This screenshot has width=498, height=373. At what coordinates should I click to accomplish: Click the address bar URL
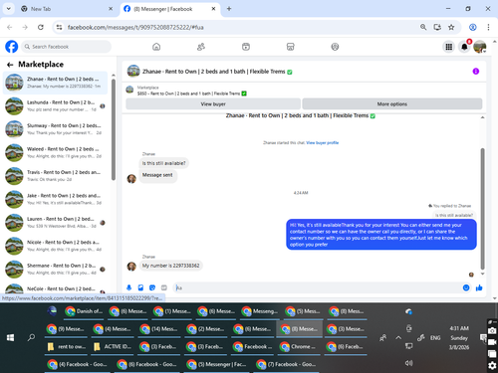135,27
